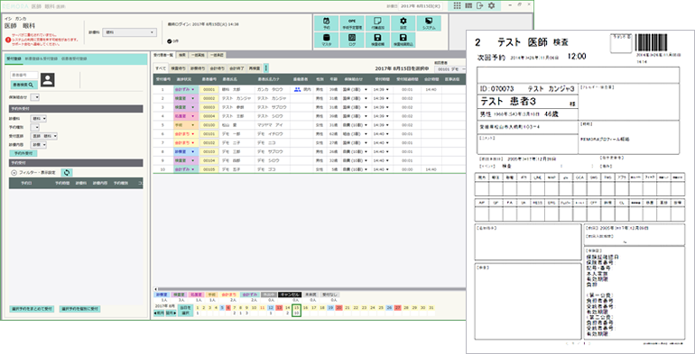695x354 pixels.
Task: Click the black キャンセル status legend chip
Action: (290, 294)
